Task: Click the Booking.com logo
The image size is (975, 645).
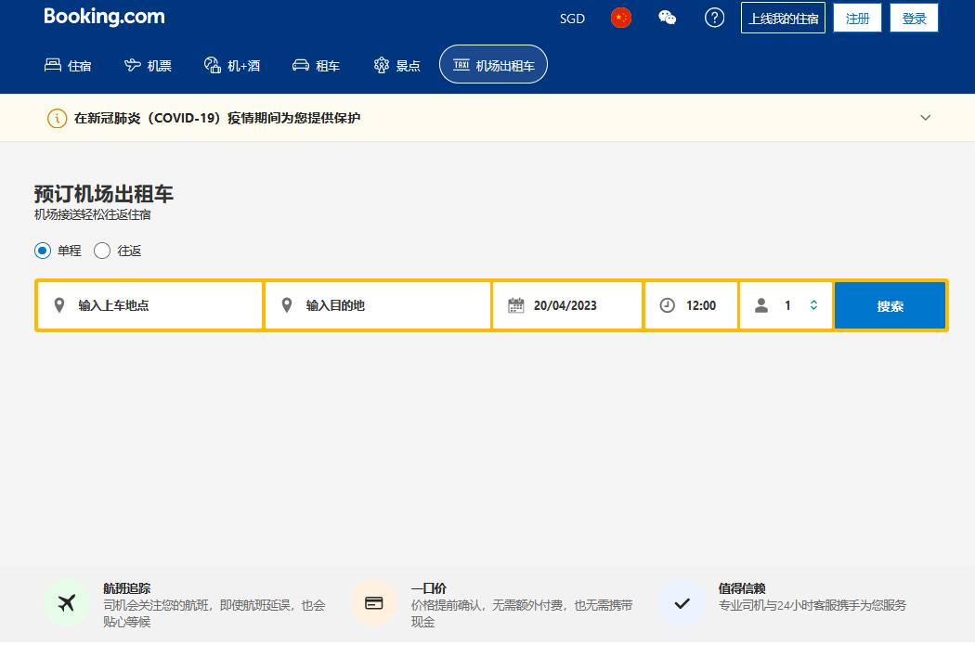Action: pyautogui.click(x=104, y=17)
